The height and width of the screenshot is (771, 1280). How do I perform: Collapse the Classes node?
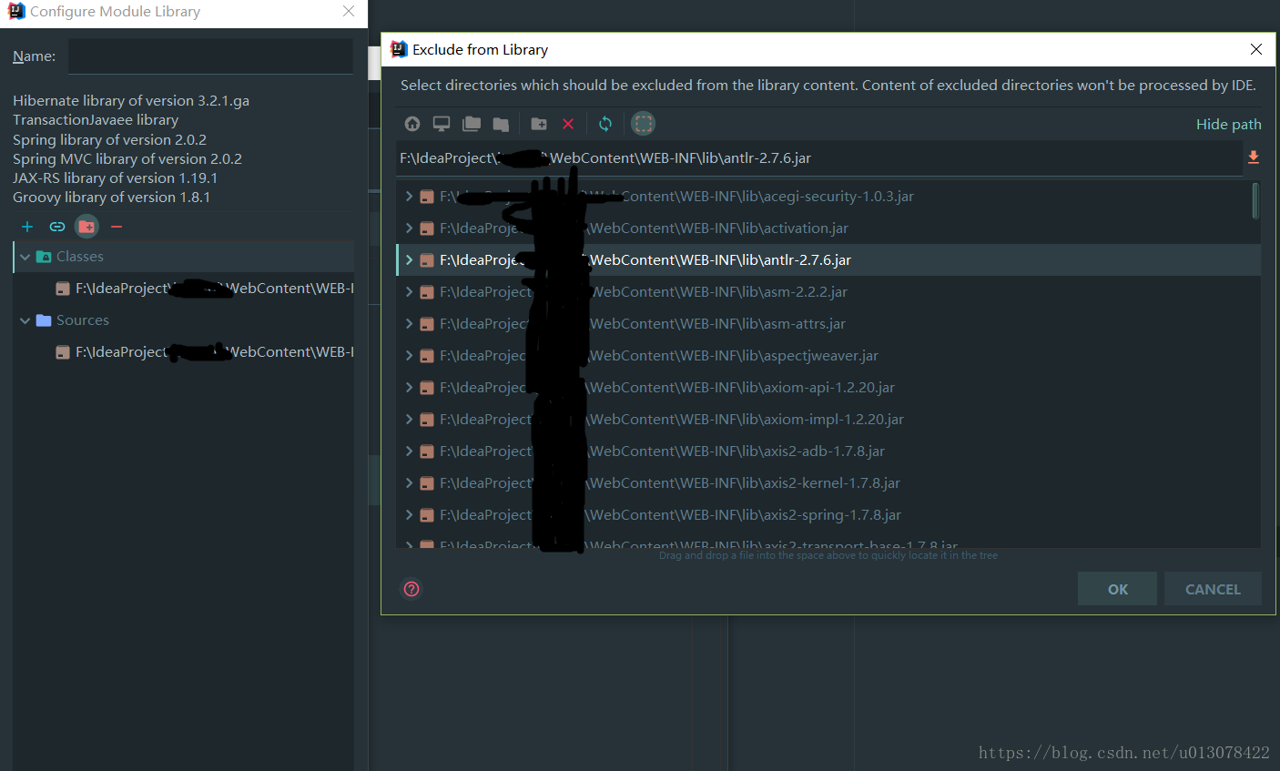pyautogui.click(x=25, y=257)
